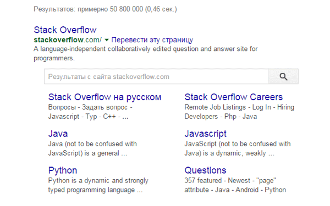Open the Stack Overflow main result title

point(65,30)
